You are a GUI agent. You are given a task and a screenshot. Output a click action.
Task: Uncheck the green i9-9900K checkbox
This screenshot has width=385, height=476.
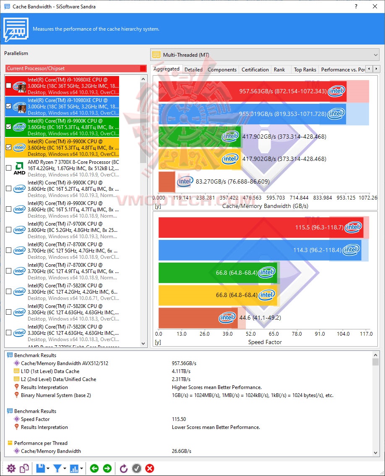click(8, 127)
